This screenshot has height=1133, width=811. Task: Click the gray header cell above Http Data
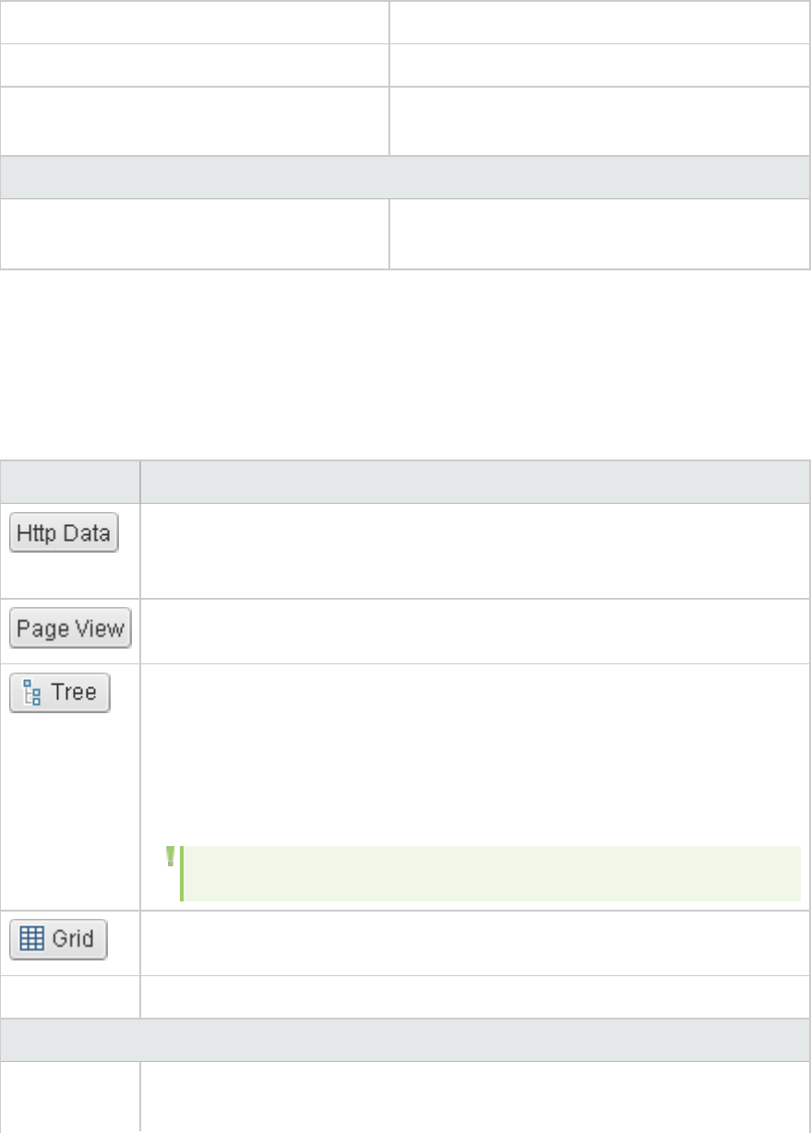pyautogui.click(x=70, y=482)
